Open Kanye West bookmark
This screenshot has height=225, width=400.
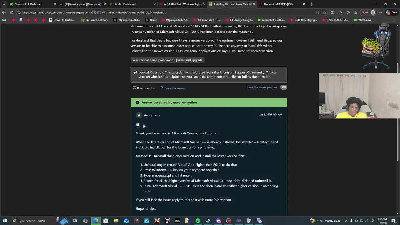(x=207, y=20)
